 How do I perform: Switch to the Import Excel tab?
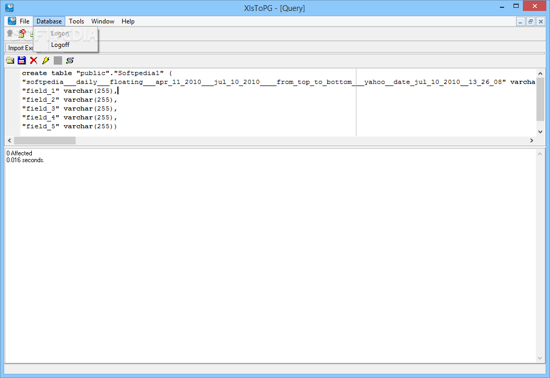(20, 48)
